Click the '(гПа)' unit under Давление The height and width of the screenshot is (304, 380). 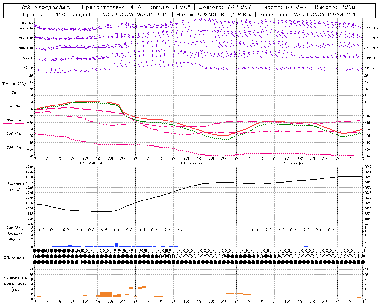[15, 190]
